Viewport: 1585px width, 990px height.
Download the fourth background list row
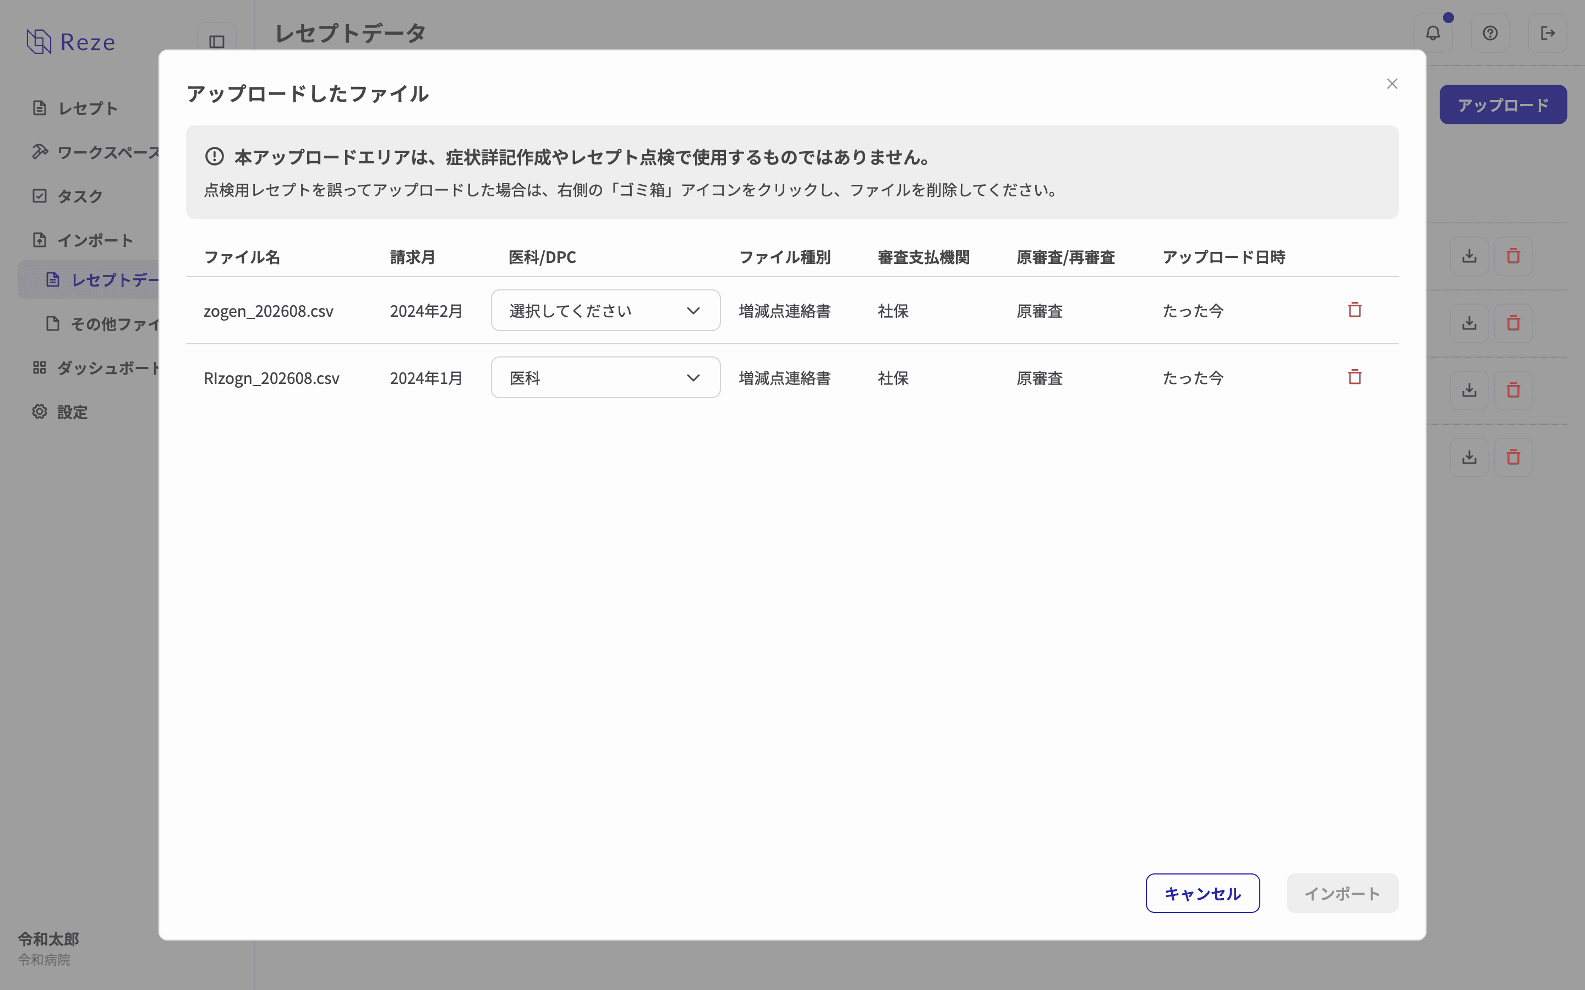pos(1469,458)
